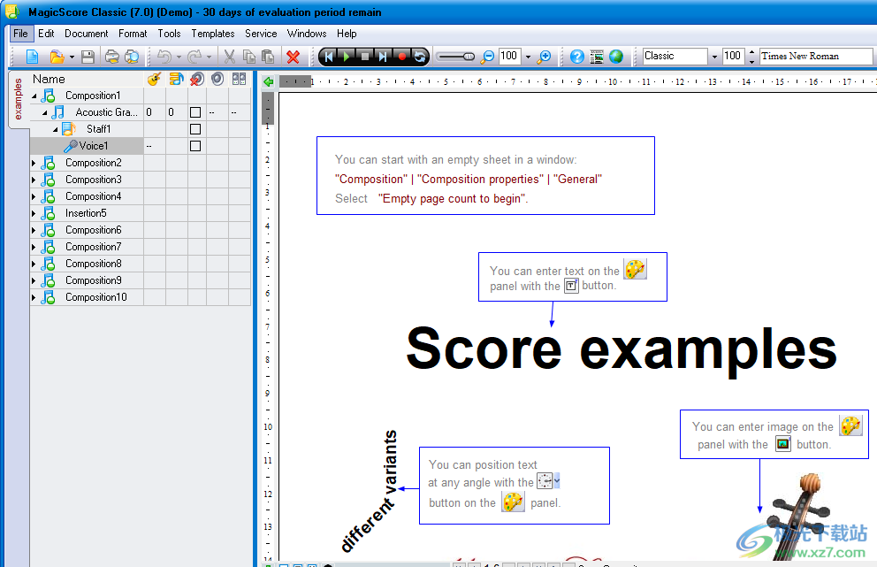Screen dimensions: 877x567
Task: Increase the size value with stepper up arrow
Action: coord(751,52)
